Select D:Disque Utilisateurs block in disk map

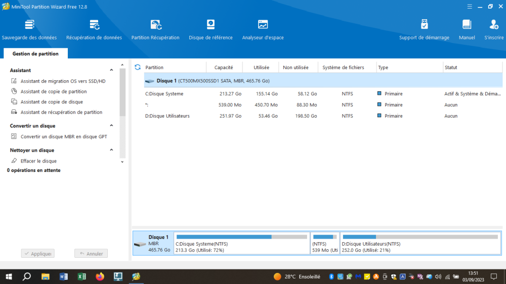[x=420, y=243]
